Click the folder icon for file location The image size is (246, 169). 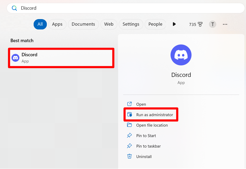129,125
